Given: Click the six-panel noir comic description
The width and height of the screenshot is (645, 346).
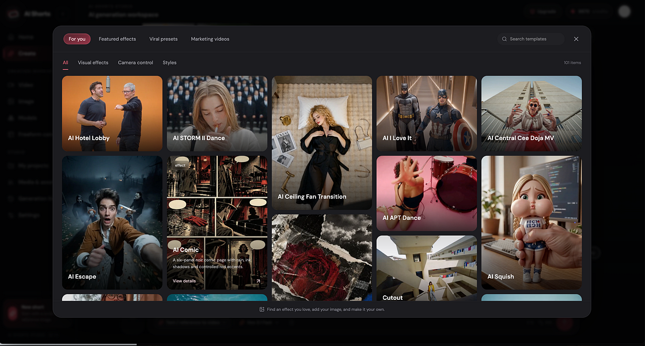Looking at the screenshot, I should click(x=211, y=263).
